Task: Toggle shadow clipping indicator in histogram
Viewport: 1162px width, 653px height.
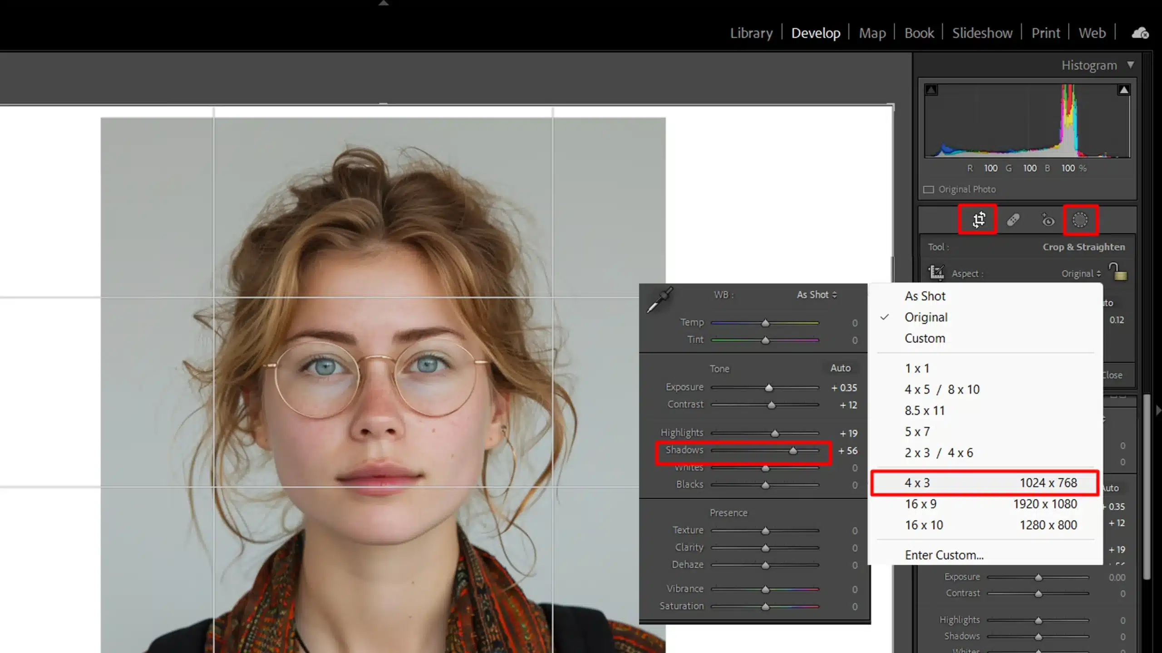Action: (931, 90)
